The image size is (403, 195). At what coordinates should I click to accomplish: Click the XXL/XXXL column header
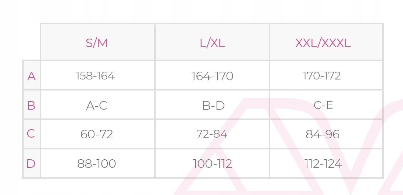click(323, 43)
